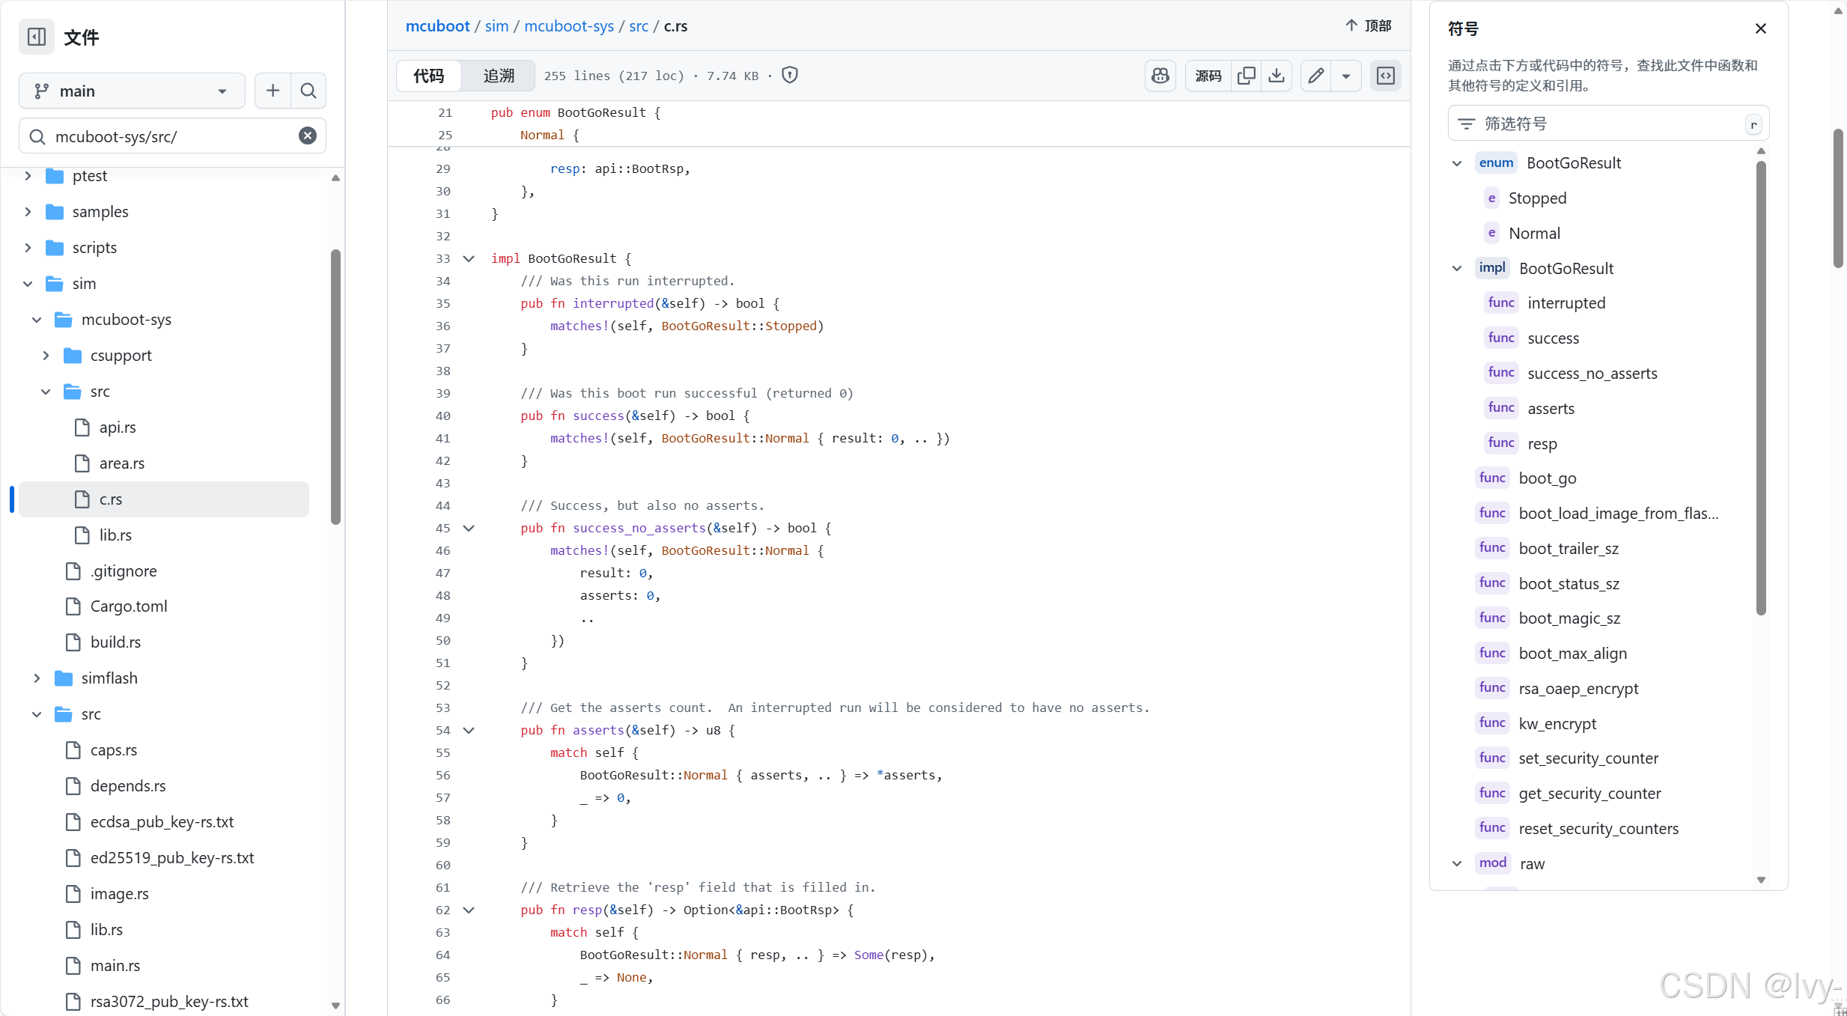Close the symbols panel
This screenshot has height=1016, width=1847.
coord(1761,28)
